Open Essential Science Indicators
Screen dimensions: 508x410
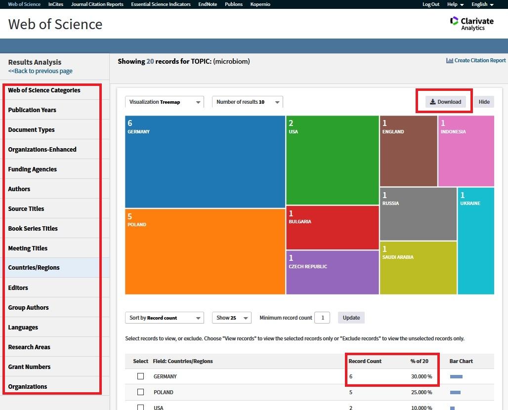pos(161,4)
